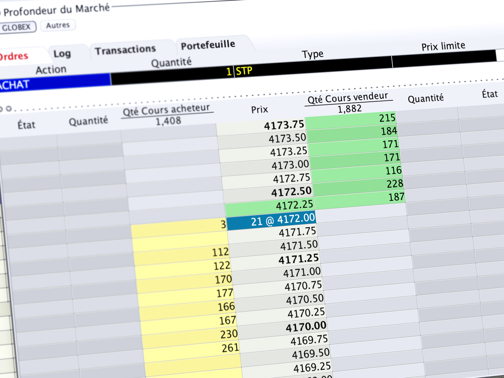Click bid quantity 167

click(x=228, y=321)
